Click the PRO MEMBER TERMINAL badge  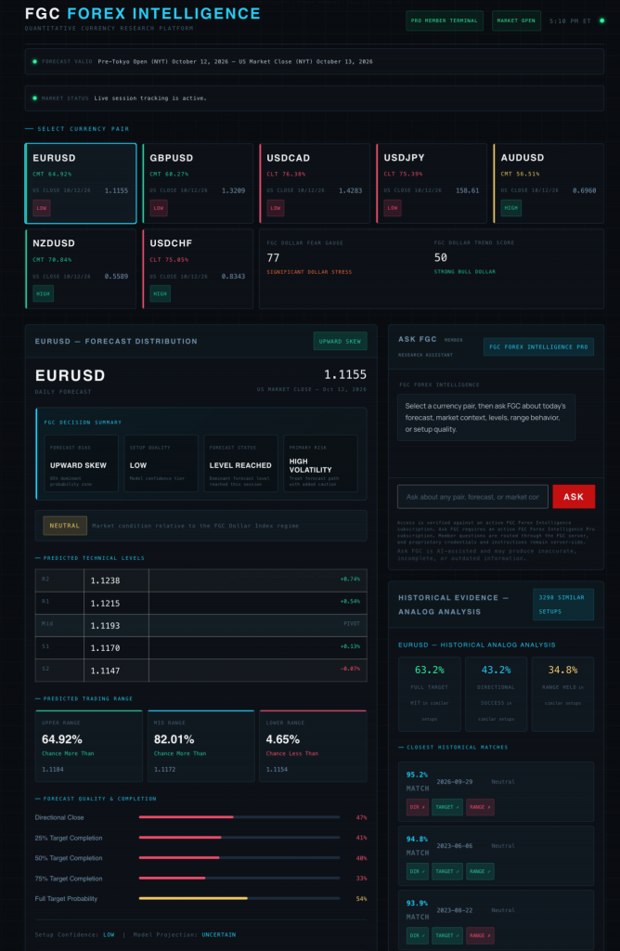click(x=445, y=20)
